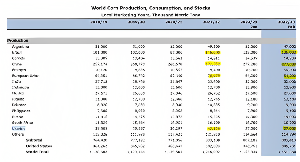Select the 2022/23 Feb column header
The width and height of the screenshot is (300, 162).
[x=286, y=24]
